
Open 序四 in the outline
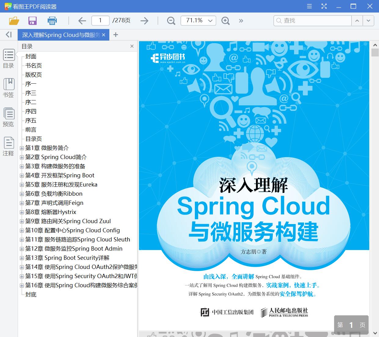[x=31, y=111]
